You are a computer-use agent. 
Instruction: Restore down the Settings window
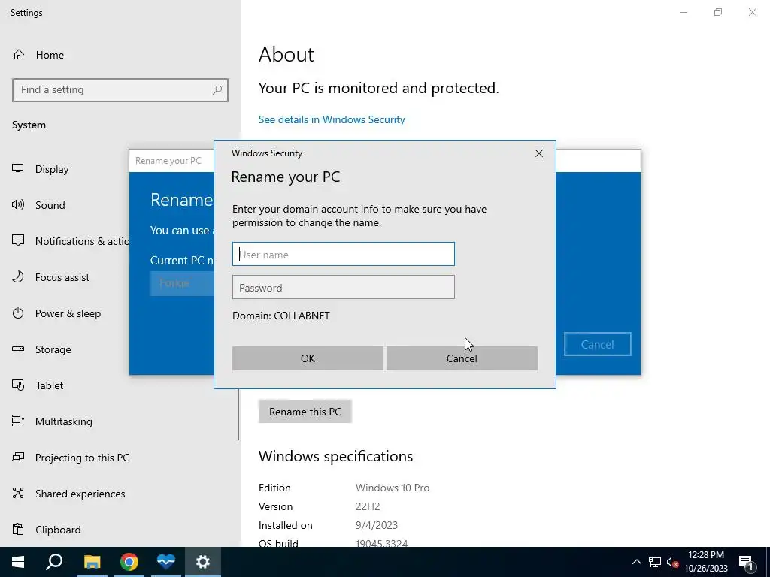(x=718, y=12)
